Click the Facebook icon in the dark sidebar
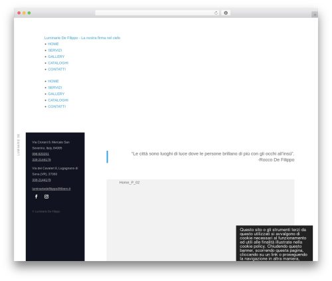 click(x=37, y=197)
